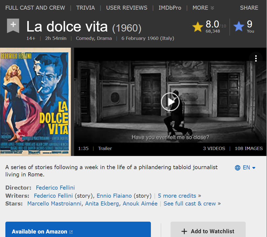Screen dimensions: 267x237
Task: Expand the MORE dropdown menu
Action: 203,8
